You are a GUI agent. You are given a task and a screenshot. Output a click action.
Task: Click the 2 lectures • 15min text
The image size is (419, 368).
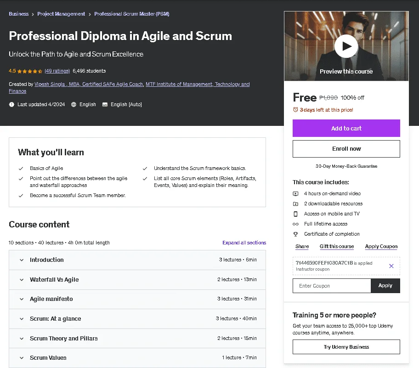click(237, 338)
